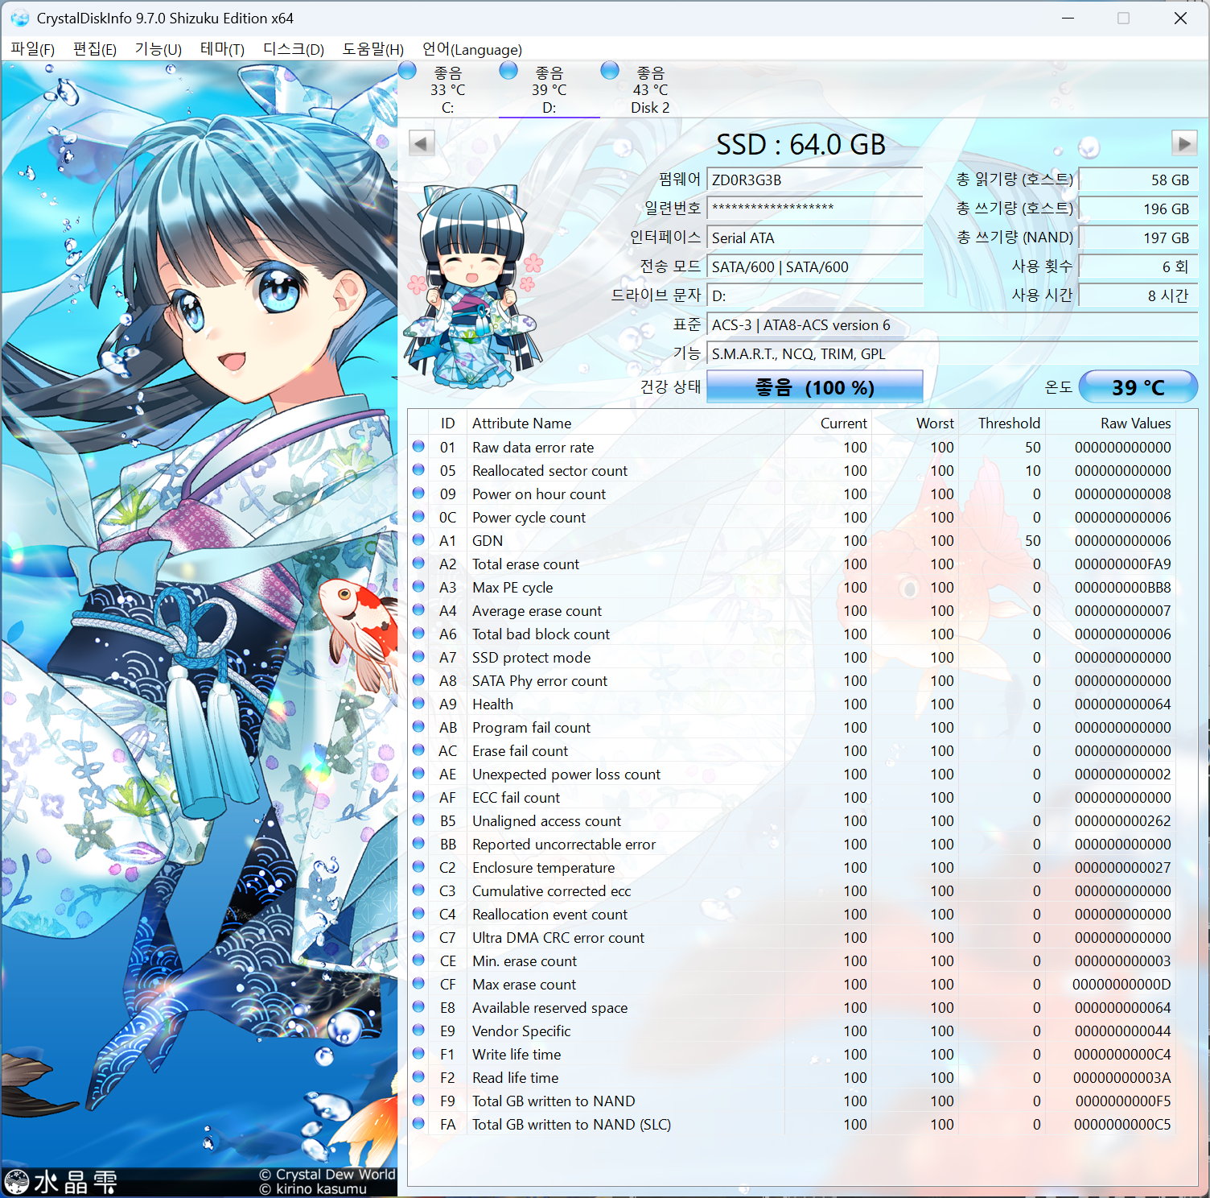Click the S.M.A.R.T., NCQ, TRIM, GPL features field

click(952, 353)
